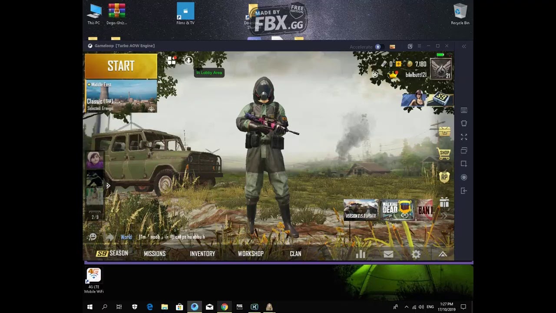The height and width of the screenshot is (313, 556).
Task: Open the gift box icon
Action: point(444,203)
